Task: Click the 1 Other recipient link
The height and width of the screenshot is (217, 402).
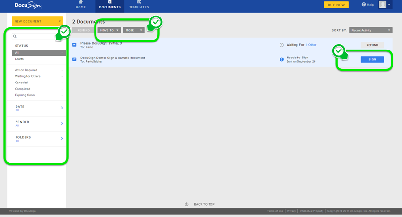Action: click(311, 45)
